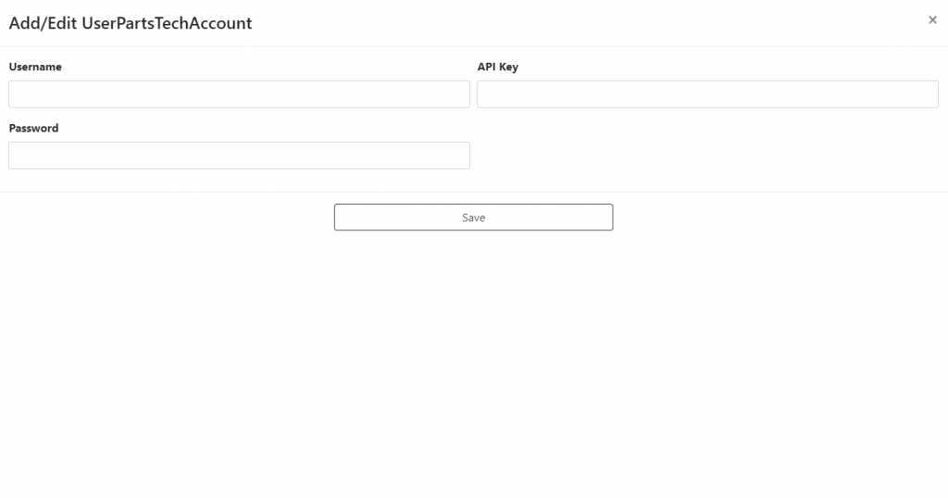This screenshot has width=948, height=498.
Task: Click the Add/Edit UserPartsTechAccount title
Action: click(131, 23)
